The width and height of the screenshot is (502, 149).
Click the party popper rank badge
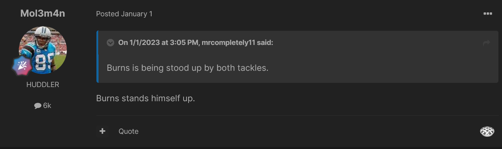click(x=23, y=65)
